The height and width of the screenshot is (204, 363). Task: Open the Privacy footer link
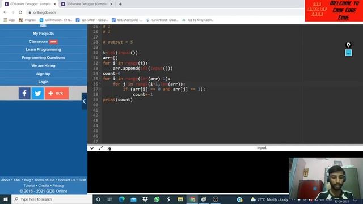click(x=58, y=186)
